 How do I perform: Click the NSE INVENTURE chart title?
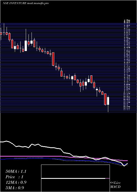coord(14,3)
